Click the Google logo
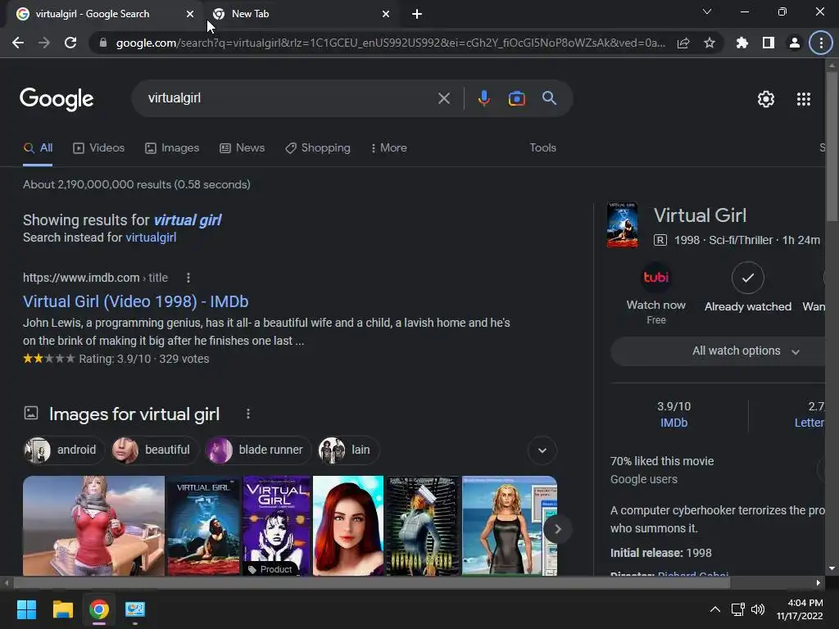This screenshot has width=839, height=629. pyautogui.click(x=57, y=99)
